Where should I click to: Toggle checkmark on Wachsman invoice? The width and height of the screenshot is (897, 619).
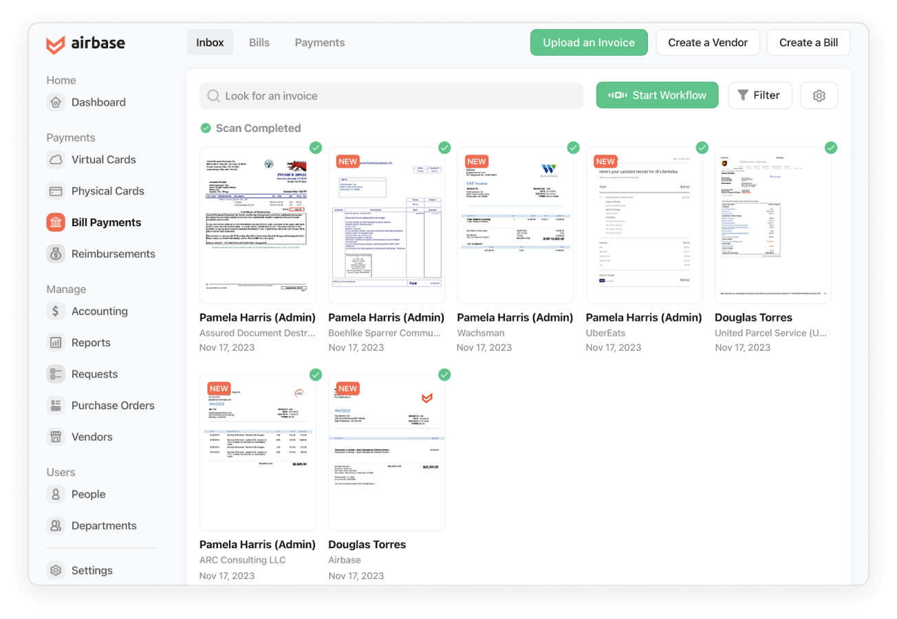[573, 147]
